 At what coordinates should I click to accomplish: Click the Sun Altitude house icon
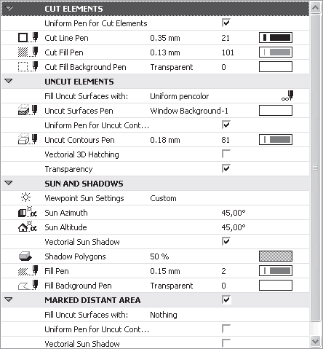(x=28, y=227)
